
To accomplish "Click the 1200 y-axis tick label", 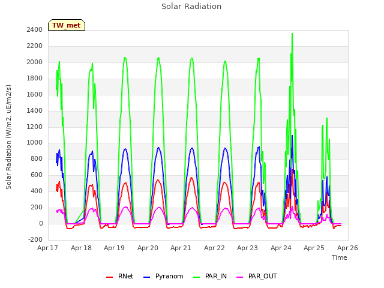I will pos(35,127).
